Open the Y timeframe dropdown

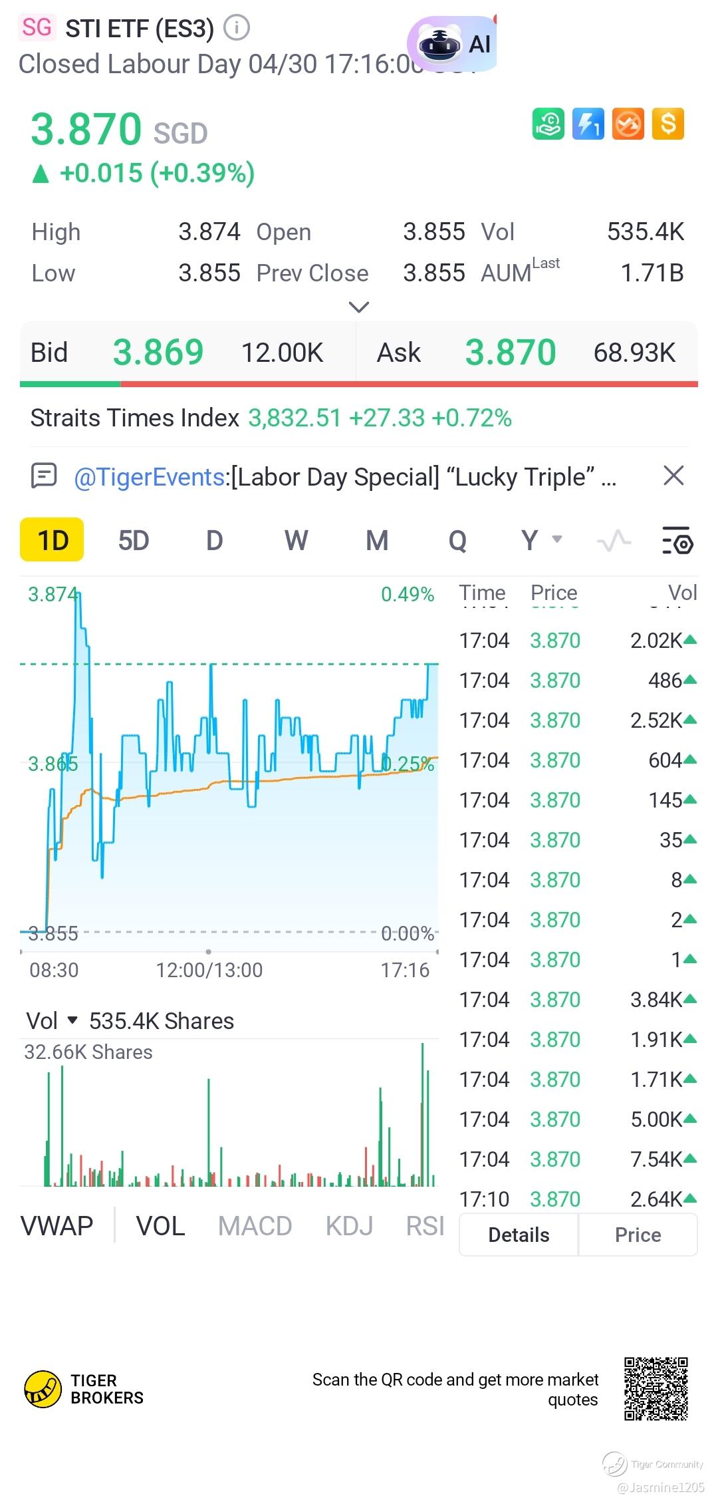(x=540, y=540)
